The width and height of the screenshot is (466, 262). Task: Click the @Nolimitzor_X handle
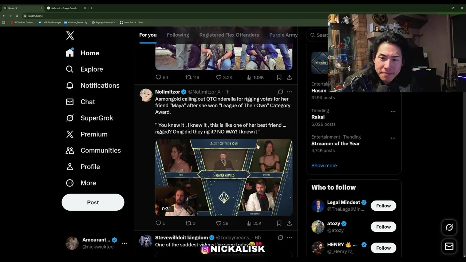(204, 92)
